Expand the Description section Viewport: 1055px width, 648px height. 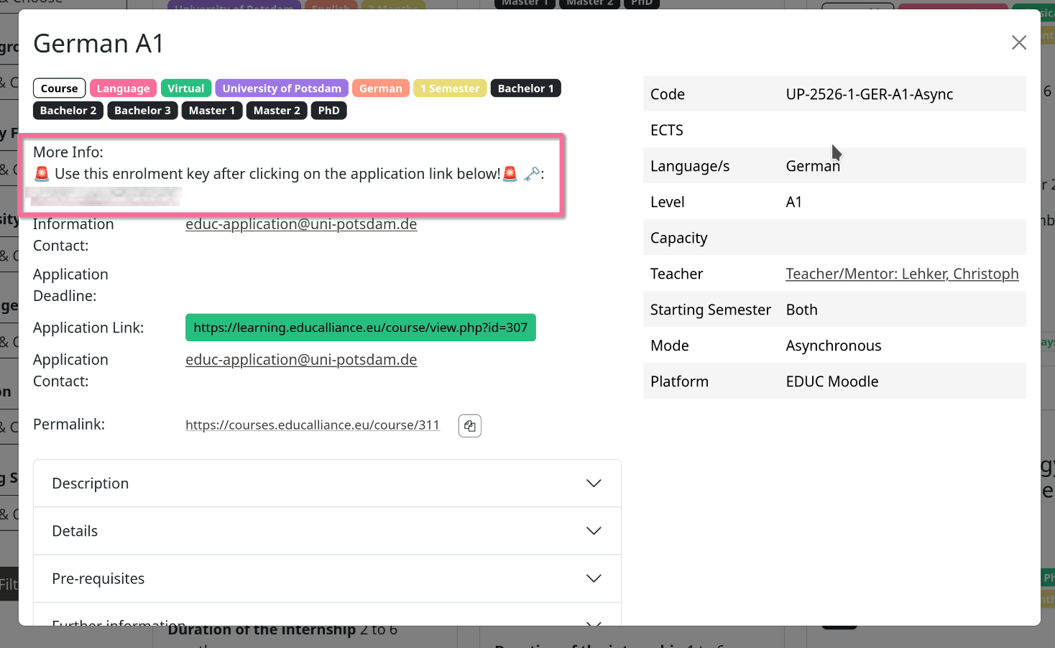(x=327, y=483)
